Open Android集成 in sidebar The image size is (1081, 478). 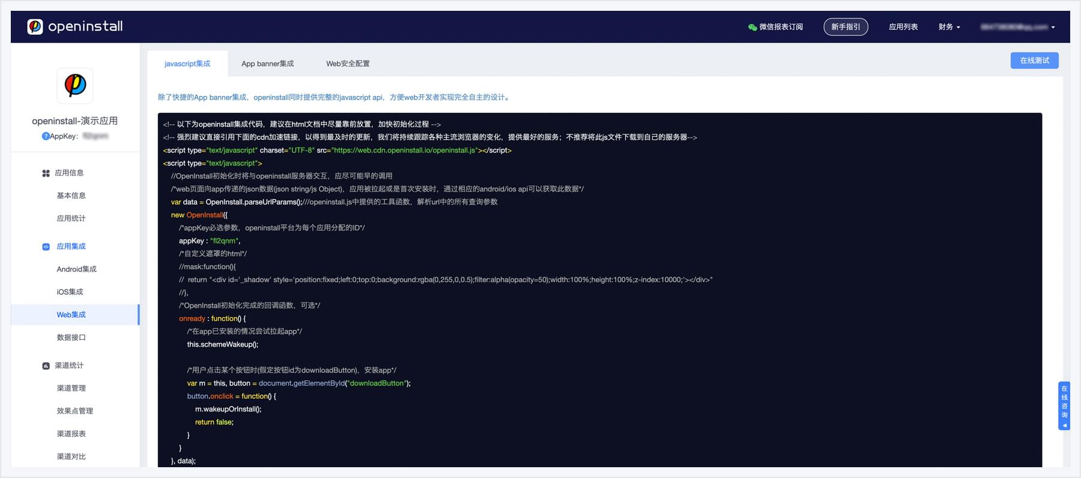(77, 270)
